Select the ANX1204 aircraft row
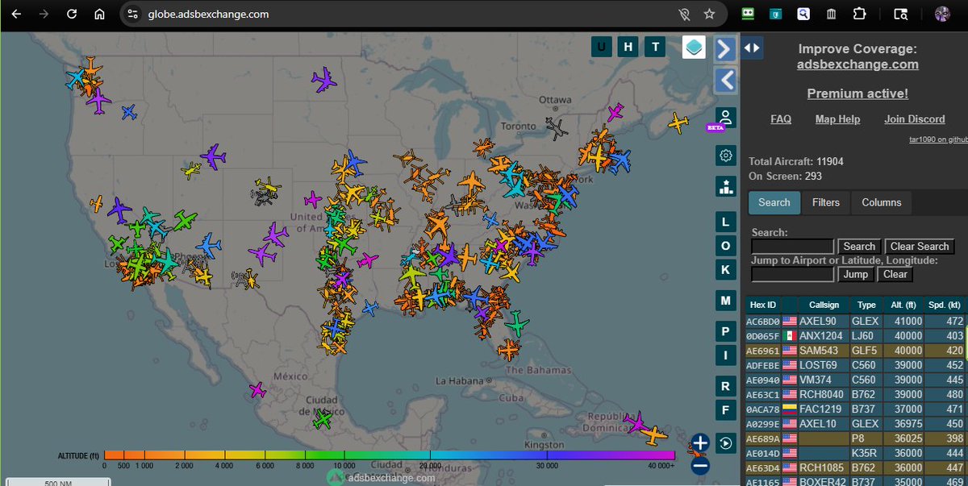The image size is (968, 486). (856, 335)
